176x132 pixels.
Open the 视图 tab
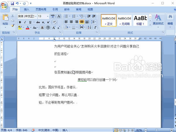[90, 9]
